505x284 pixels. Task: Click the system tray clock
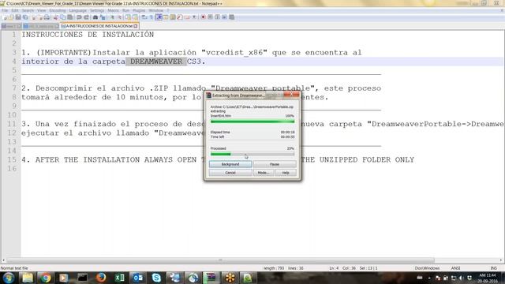click(488, 278)
